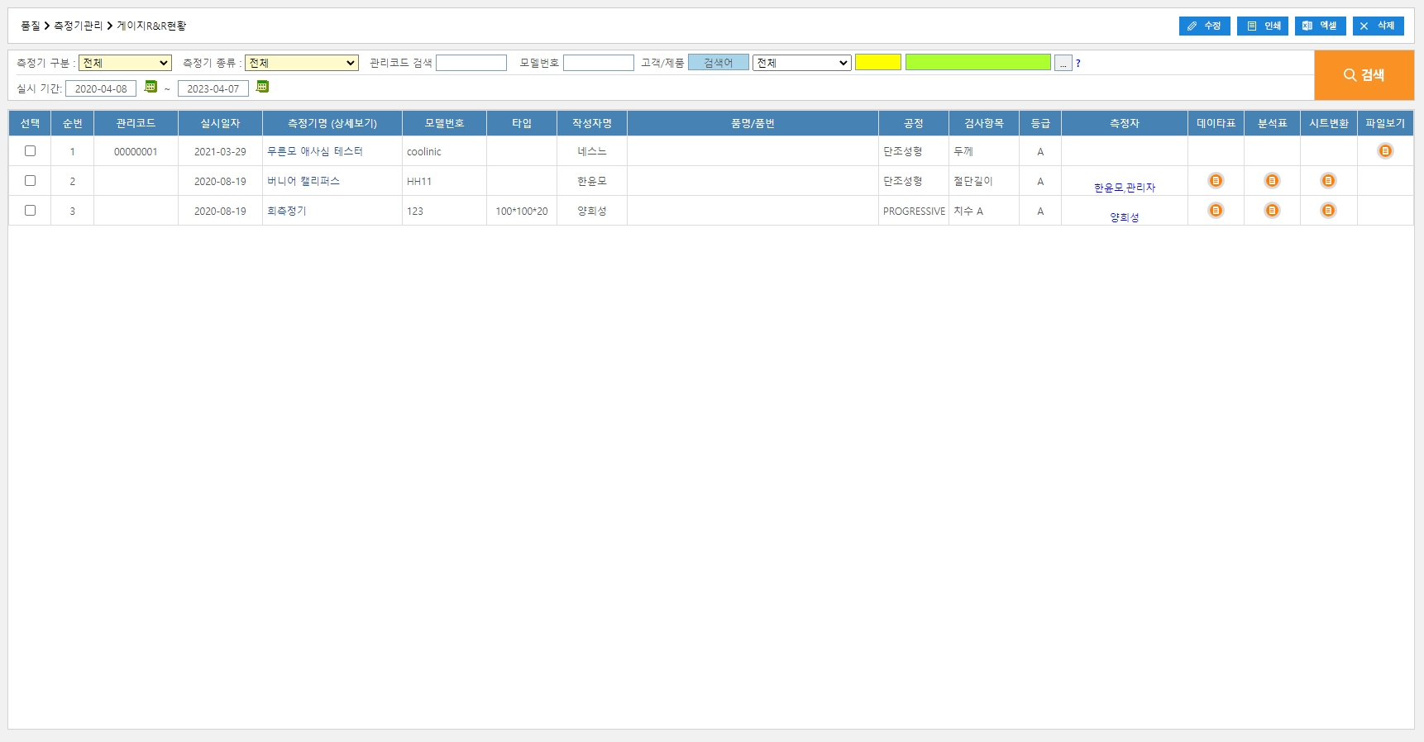Expand the 고객/제품 전체 dropdown

coord(801,63)
